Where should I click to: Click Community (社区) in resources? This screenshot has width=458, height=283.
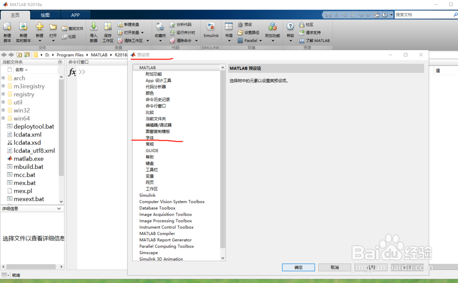click(x=306, y=25)
